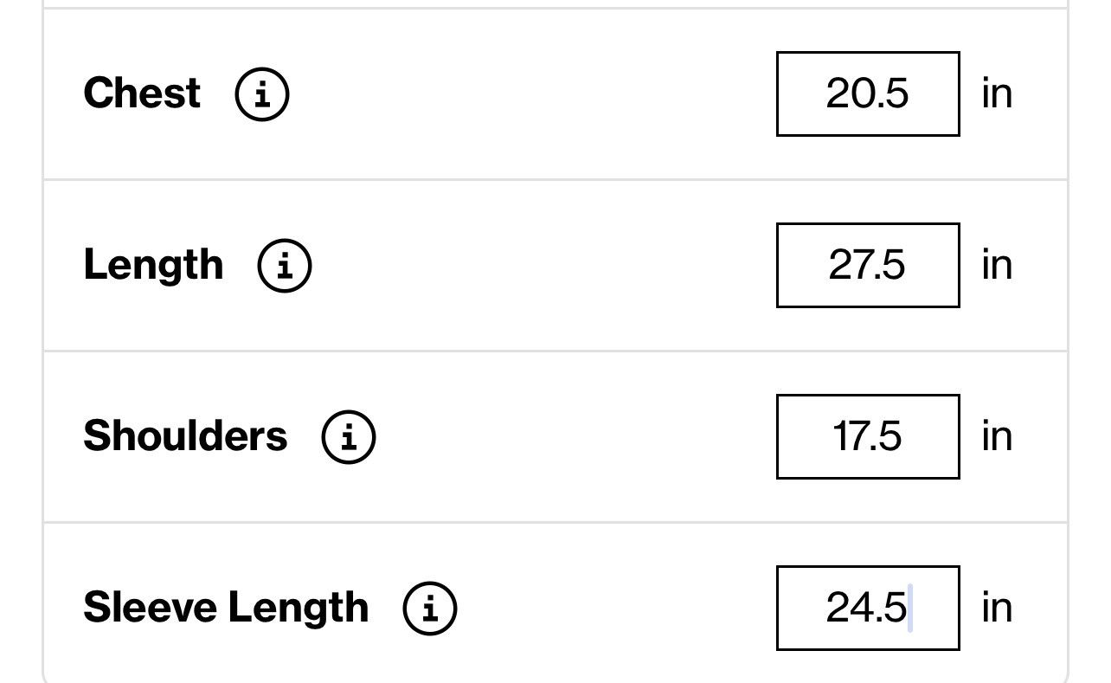Tap the "in" unit after Sleeve Length

pos(997,607)
